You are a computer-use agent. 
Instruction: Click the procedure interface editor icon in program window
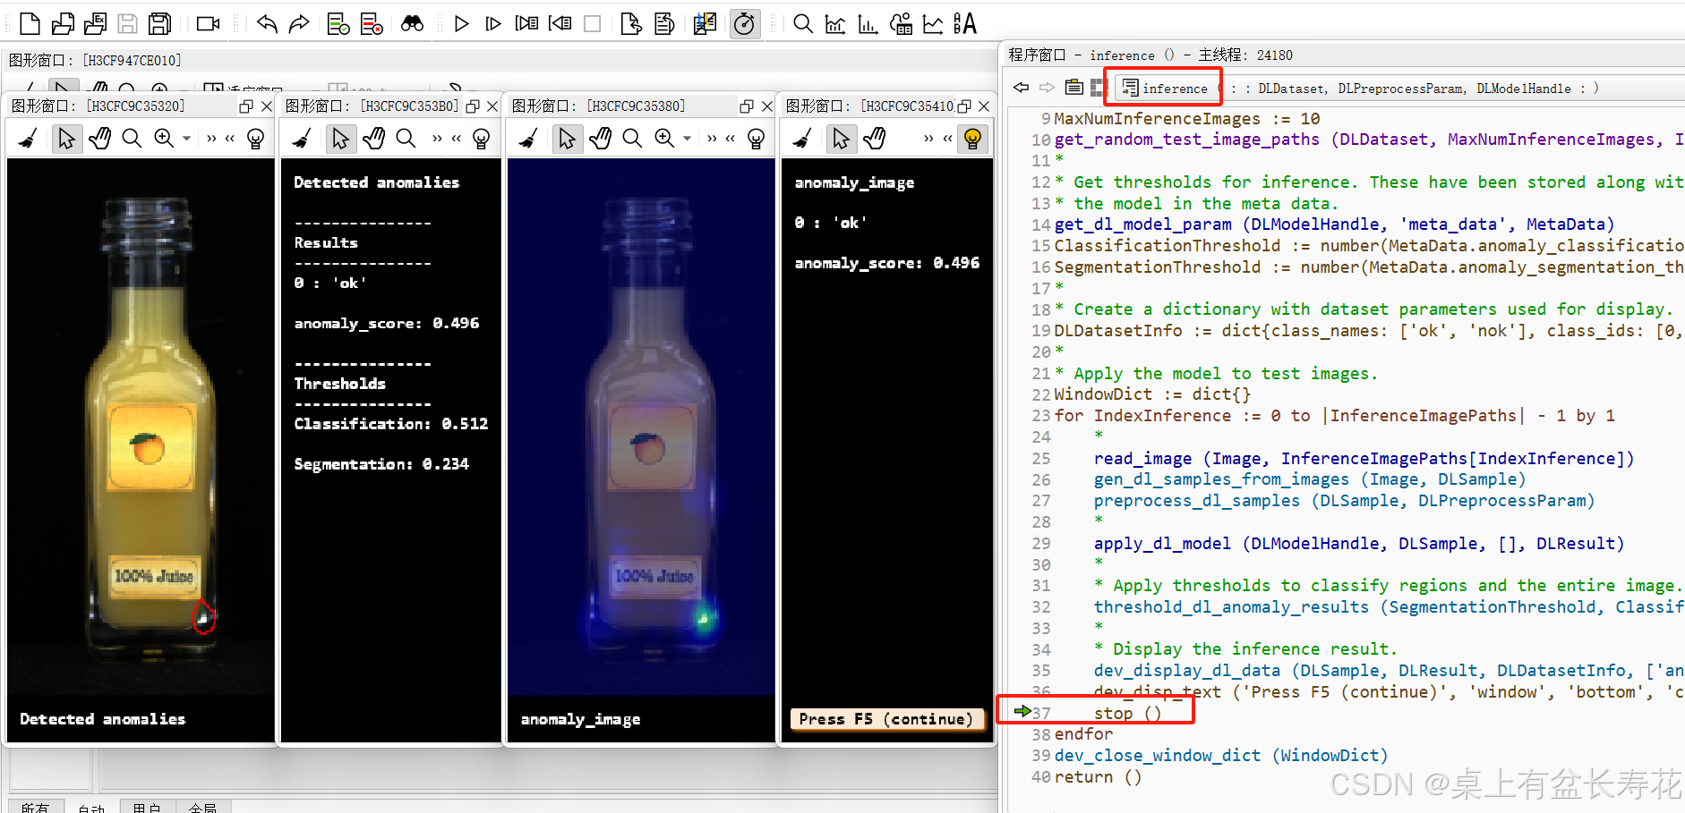coord(1073,88)
